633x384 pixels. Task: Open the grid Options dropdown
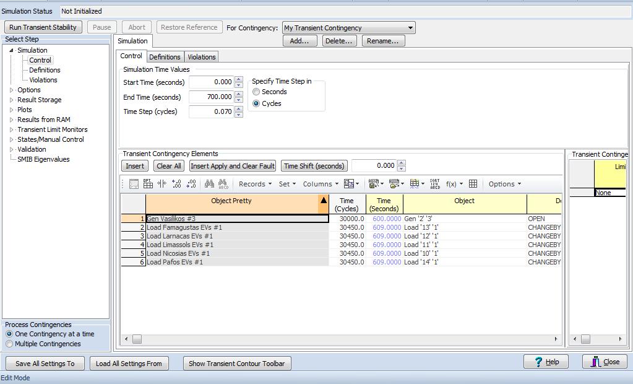point(505,184)
